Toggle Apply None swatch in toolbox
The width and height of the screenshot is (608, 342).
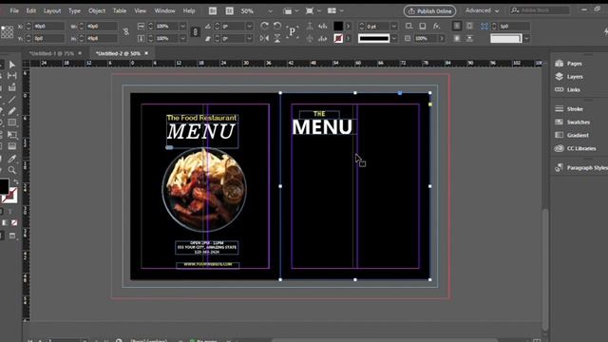tap(14, 223)
